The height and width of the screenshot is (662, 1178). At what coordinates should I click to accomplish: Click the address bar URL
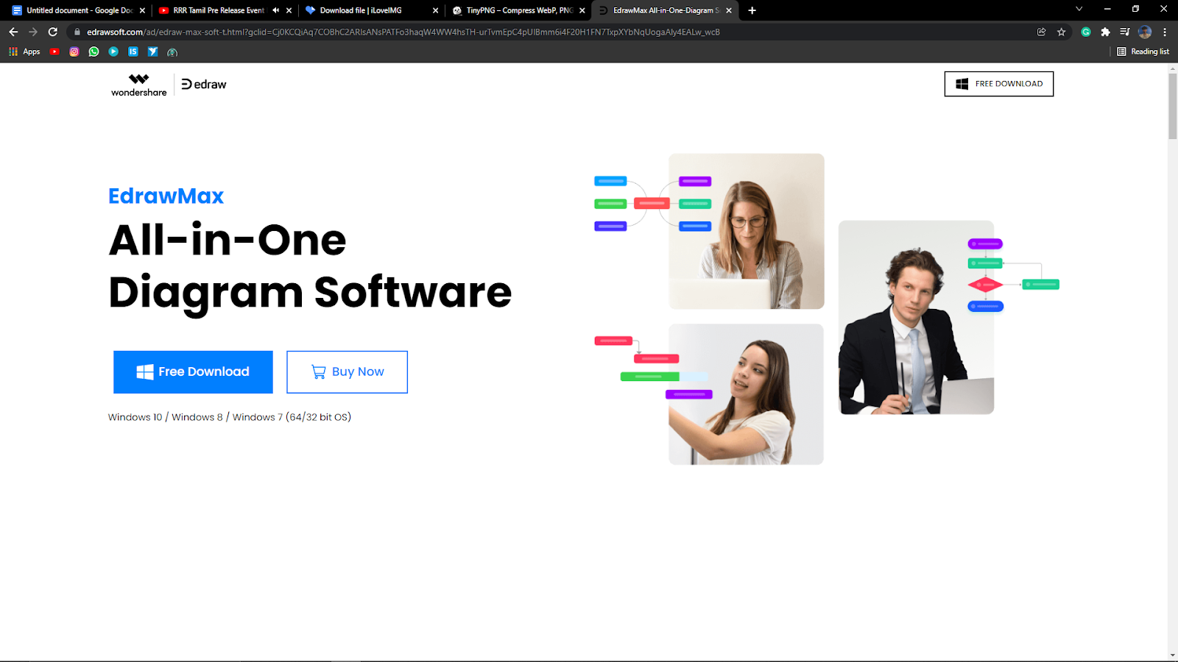coord(403,32)
